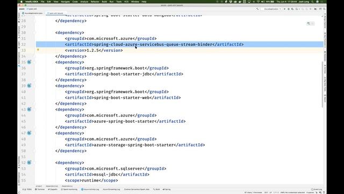Open the Spring tool window
Image resolution: width=344 pixels, height=194 pixels.
click(x=167, y=189)
